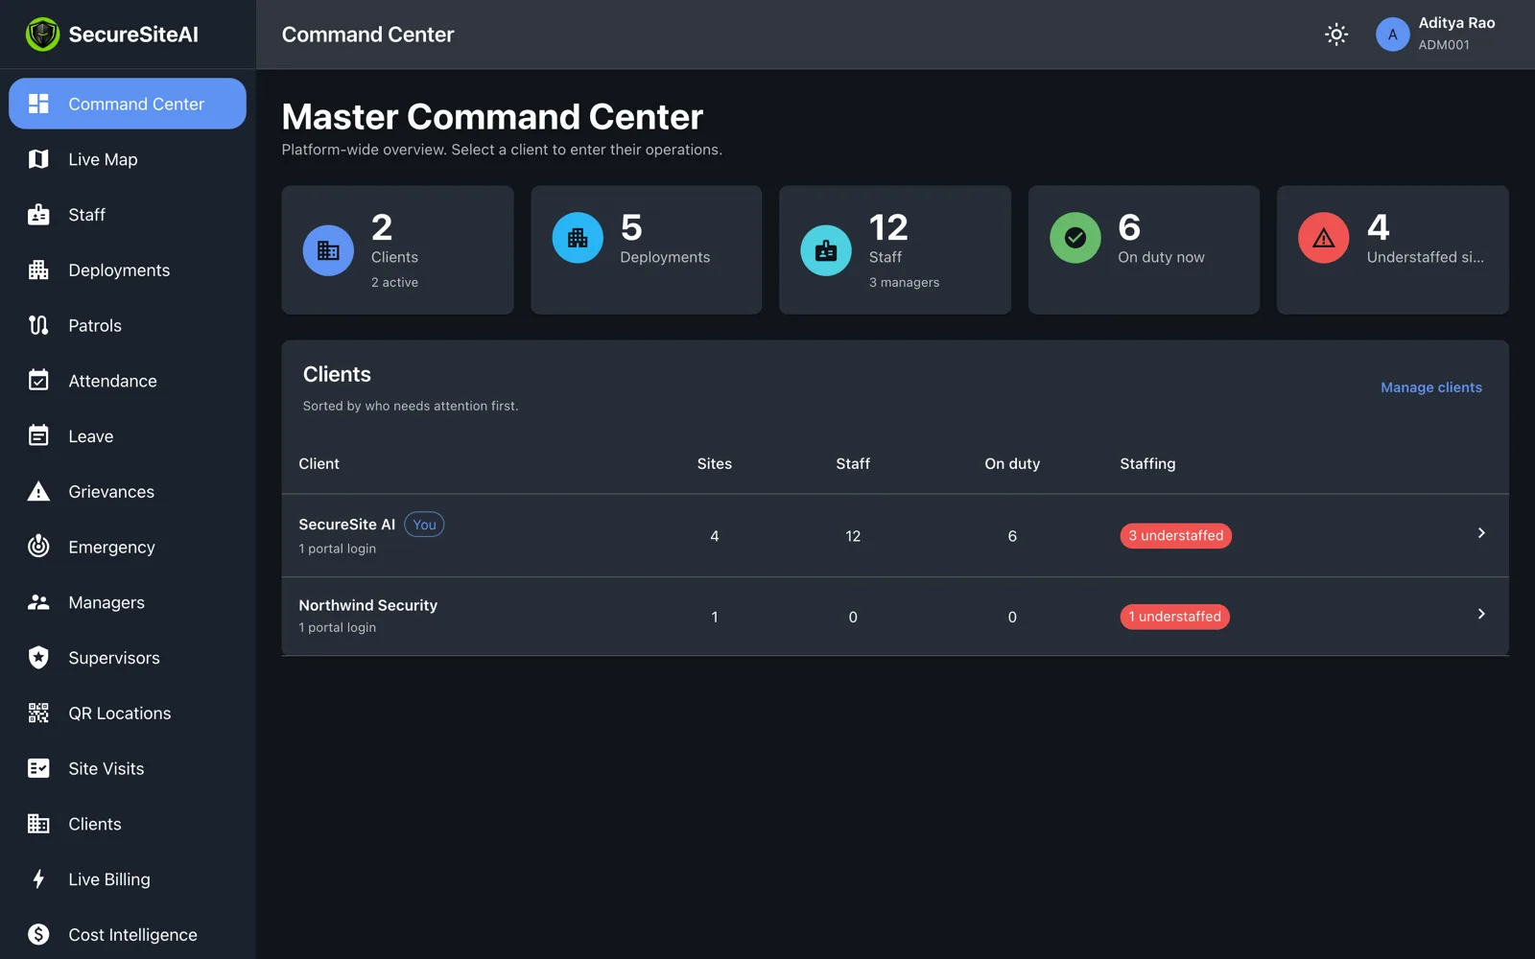The width and height of the screenshot is (1535, 959).
Task: Select the On duty now summary card
Action: click(x=1144, y=250)
